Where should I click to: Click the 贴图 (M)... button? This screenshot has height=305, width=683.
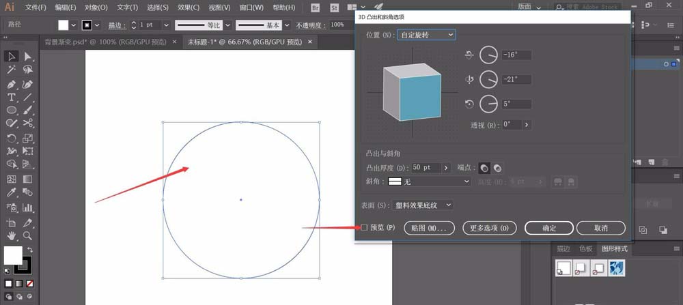[430, 228]
